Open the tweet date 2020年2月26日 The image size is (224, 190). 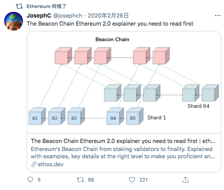pyautogui.click(x=108, y=16)
